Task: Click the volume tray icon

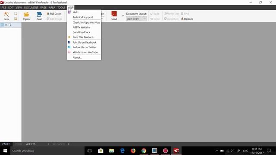Action: click(x=232, y=151)
